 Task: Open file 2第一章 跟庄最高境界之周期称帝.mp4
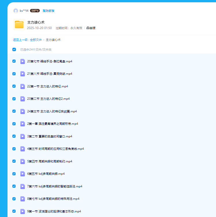click(52, 124)
